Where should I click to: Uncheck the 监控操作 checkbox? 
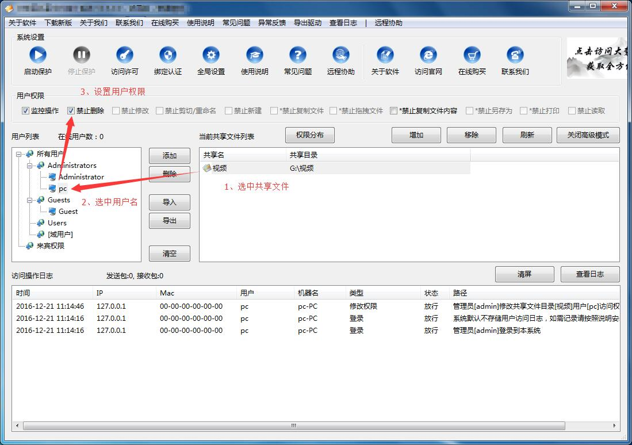pos(25,110)
